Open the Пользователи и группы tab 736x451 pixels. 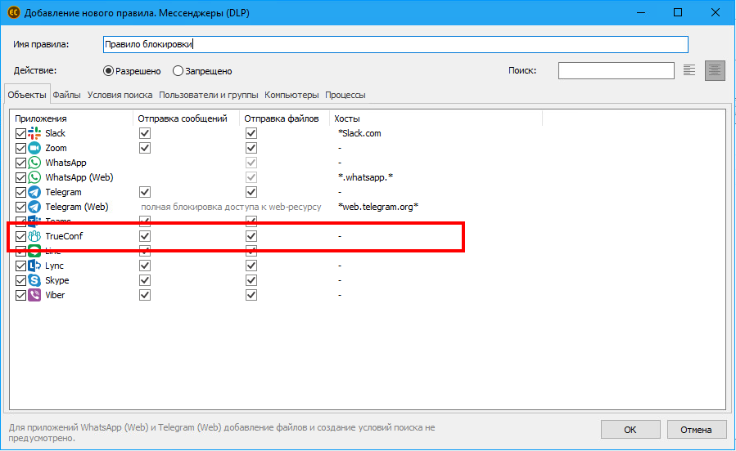(x=209, y=95)
